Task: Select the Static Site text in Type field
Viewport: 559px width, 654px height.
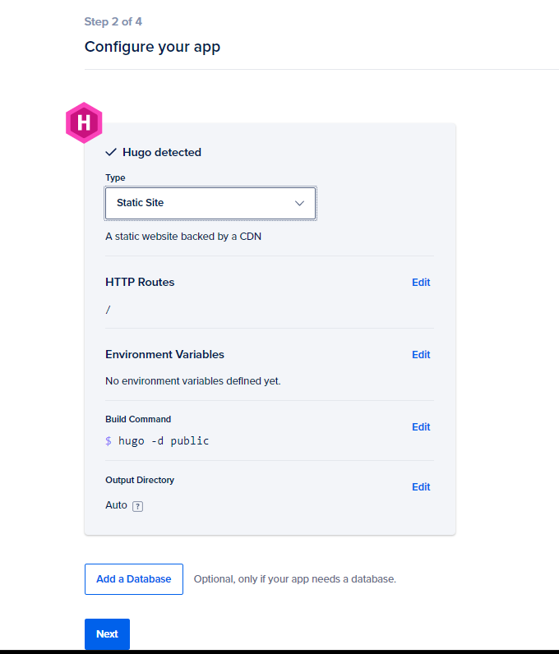Action: point(140,203)
